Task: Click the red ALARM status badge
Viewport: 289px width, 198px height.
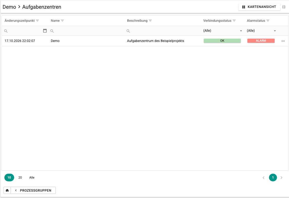Action: point(261,41)
